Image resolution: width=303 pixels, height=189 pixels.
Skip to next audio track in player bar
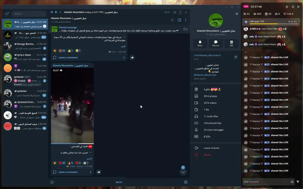pyautogui.click(x=60, y=12)
